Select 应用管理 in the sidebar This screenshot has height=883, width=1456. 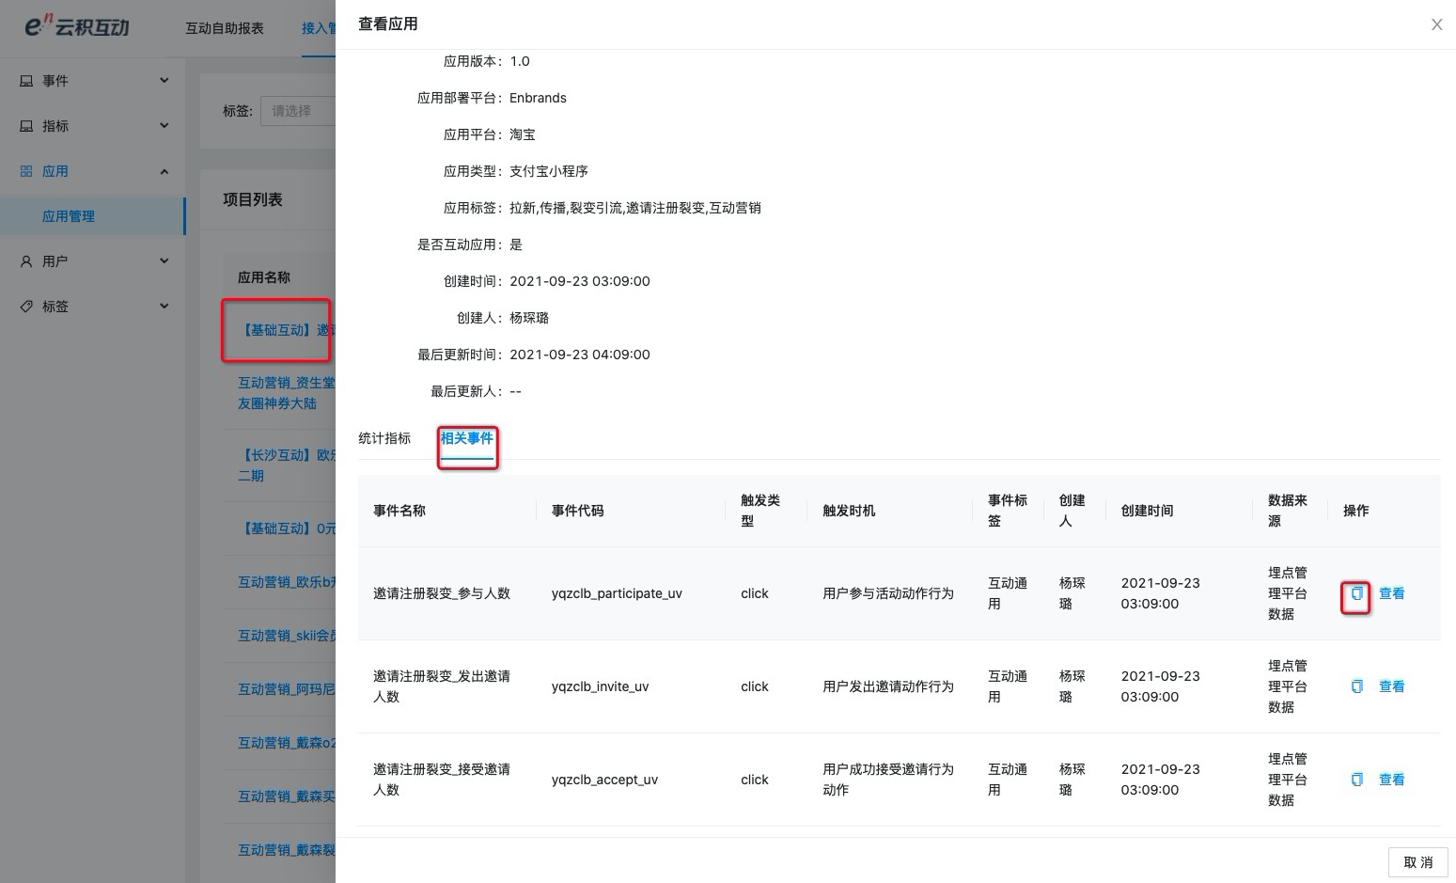click(x=69, y=216)
